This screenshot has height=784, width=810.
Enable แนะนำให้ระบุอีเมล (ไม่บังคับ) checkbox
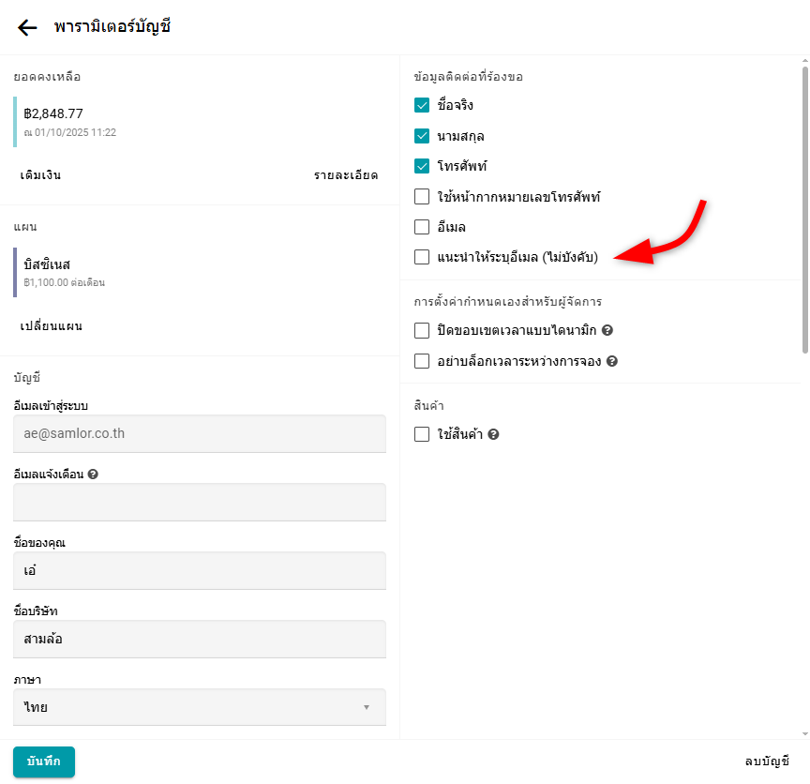tap(422, 257)
